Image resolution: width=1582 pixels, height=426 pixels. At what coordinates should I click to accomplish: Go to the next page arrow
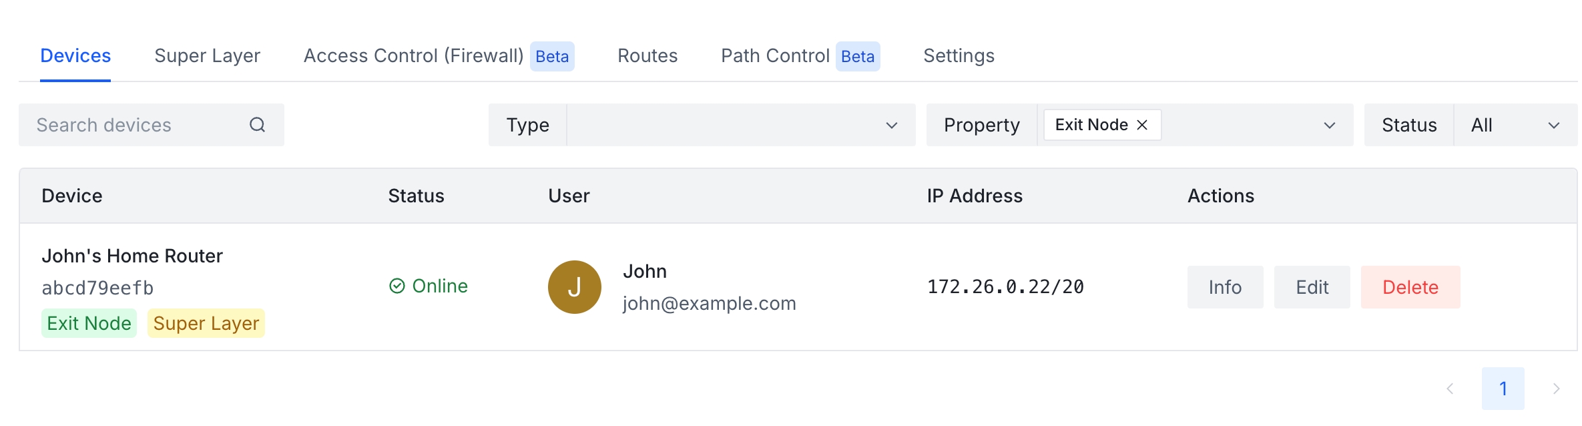[1556, 389]
